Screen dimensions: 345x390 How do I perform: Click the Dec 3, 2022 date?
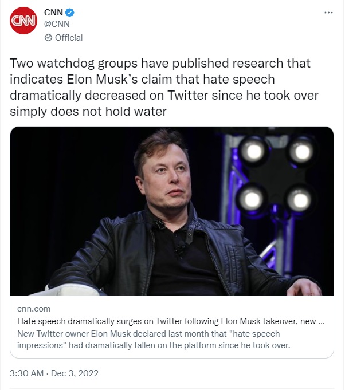coord(75,373)
